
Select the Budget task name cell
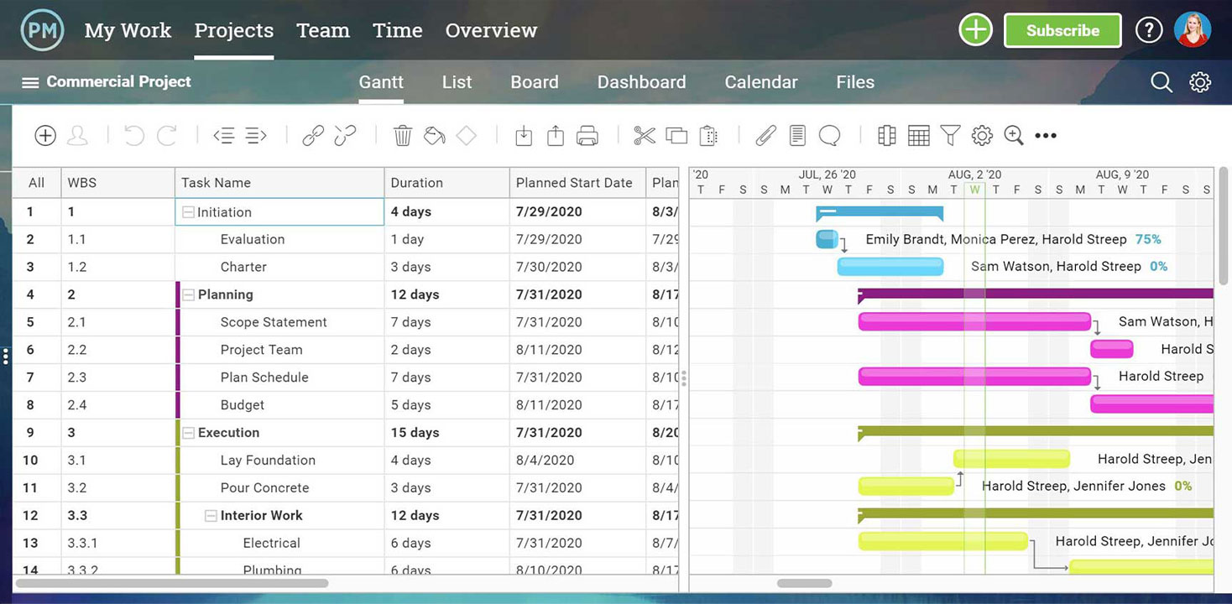(279, 405)
